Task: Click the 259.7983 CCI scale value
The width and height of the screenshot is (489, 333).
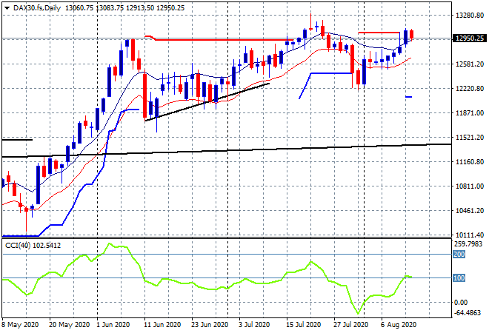Action: (x=468, y=244)
